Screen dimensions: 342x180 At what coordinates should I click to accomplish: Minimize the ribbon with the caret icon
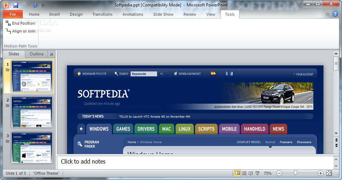click(x=327, y=14)
